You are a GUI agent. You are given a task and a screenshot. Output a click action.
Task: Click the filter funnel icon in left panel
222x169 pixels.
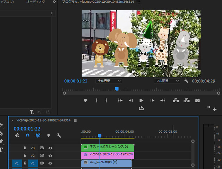(32, 112)
